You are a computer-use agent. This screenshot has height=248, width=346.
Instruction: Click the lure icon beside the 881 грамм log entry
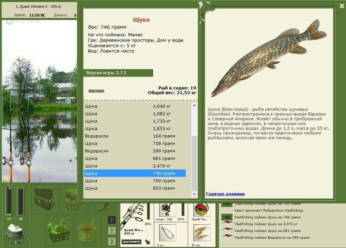point(227,231)
